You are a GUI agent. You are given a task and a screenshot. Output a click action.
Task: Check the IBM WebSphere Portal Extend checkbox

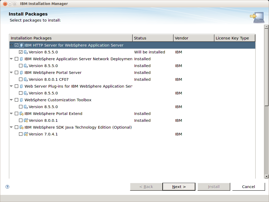[16, 114]
